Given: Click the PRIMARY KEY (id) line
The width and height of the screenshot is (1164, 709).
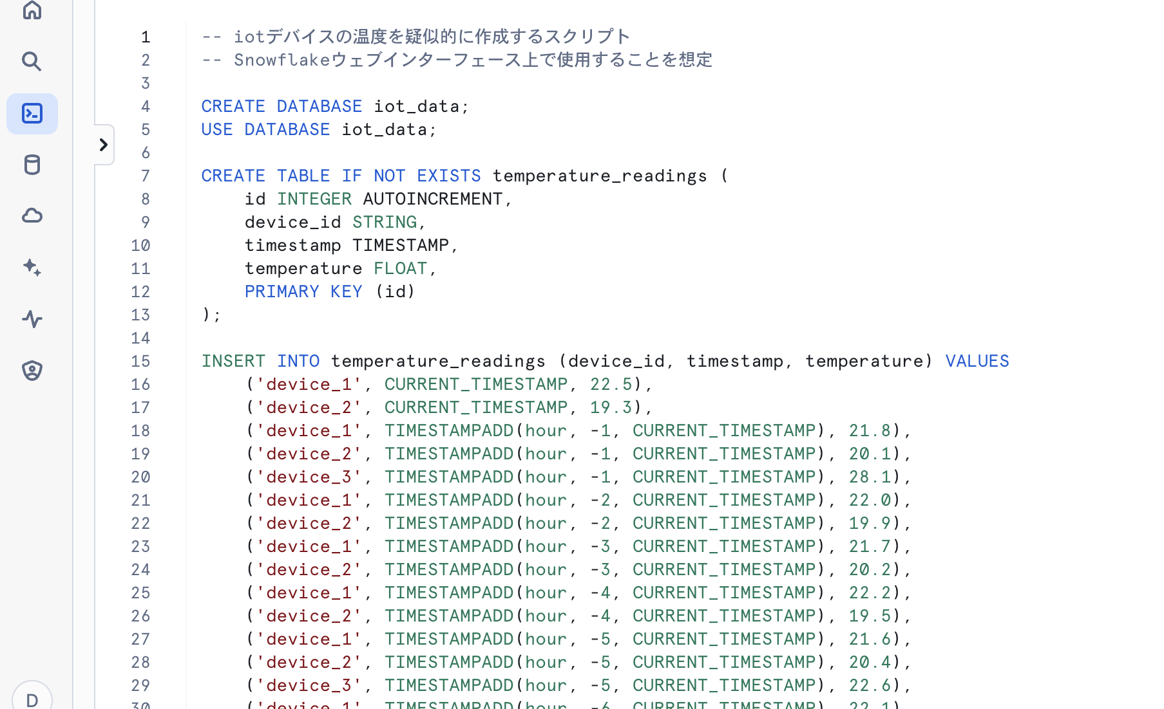Looking at the screenshot, I should coord(329,291).
